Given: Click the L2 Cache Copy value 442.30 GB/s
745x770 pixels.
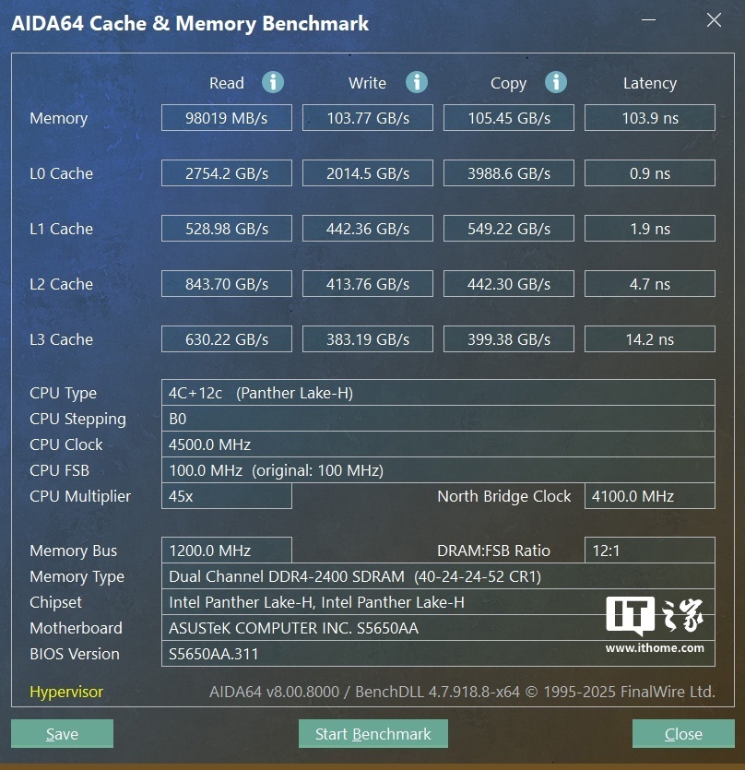Looking at the screenshot, I should (x=509, y=284).
